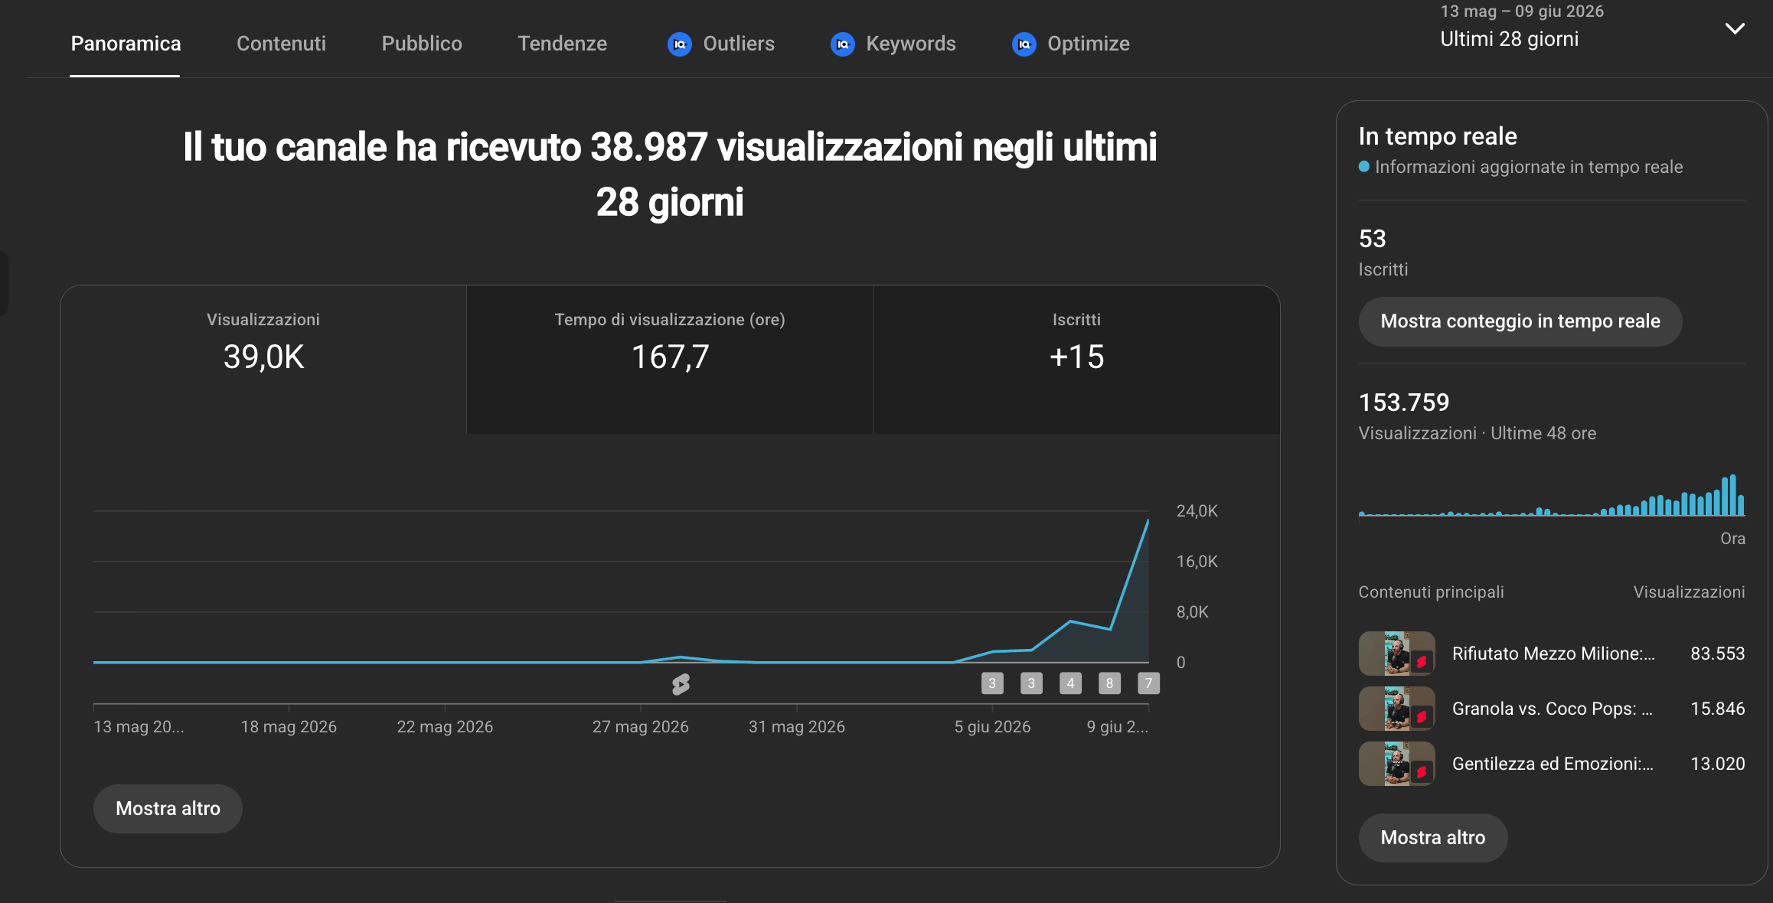Screen dimensions: 1773x903
Task: Select the Tempo di visualizzazione metric card
Action: tap(670, 360)
